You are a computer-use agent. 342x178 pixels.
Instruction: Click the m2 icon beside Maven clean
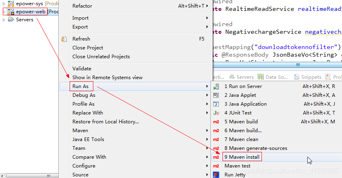216,139
